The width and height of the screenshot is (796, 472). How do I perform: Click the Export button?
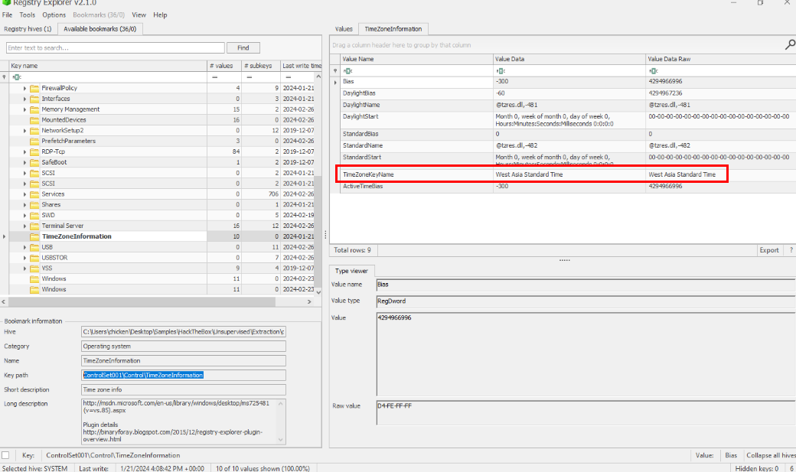point(768,250)
